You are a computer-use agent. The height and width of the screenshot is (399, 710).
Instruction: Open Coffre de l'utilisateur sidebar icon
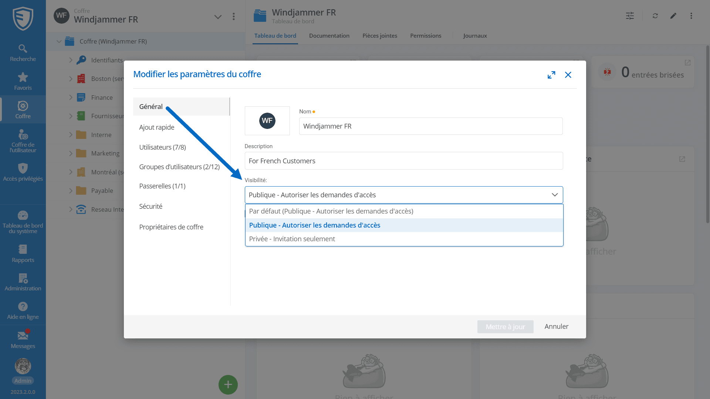tap(23, 134)
